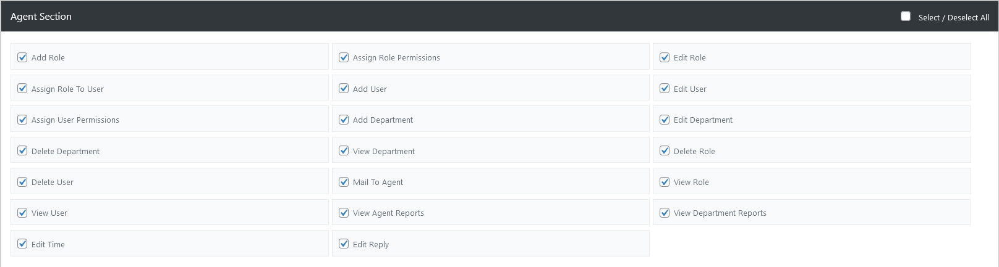Toggle the Select / Deselect All checkbox
This screenshot has width=999, height=267.
tap(906, 17)
